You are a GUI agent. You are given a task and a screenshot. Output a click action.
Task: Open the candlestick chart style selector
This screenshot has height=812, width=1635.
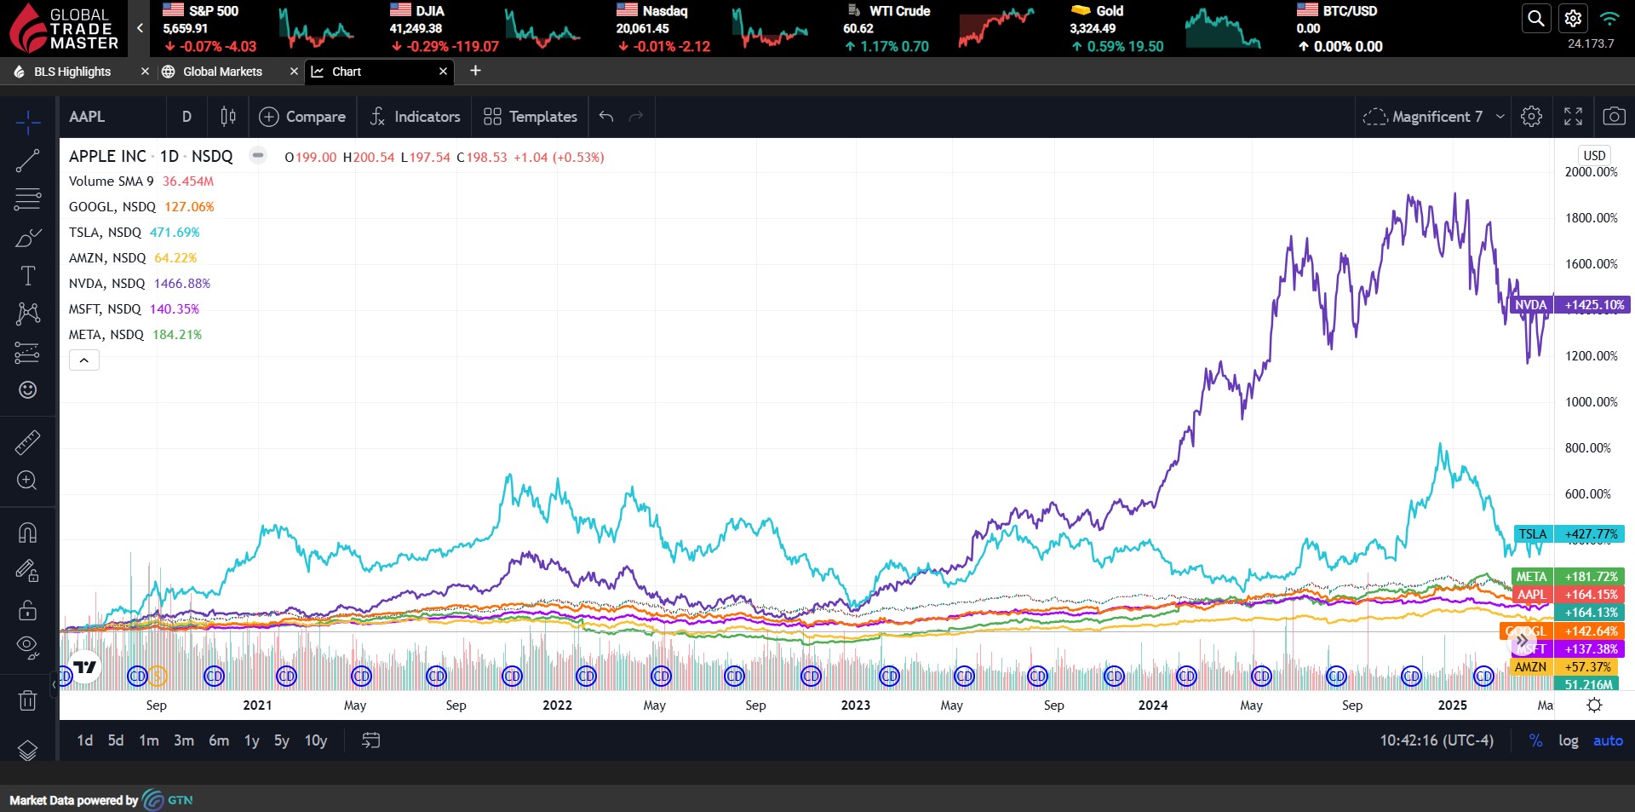point(228,117)
